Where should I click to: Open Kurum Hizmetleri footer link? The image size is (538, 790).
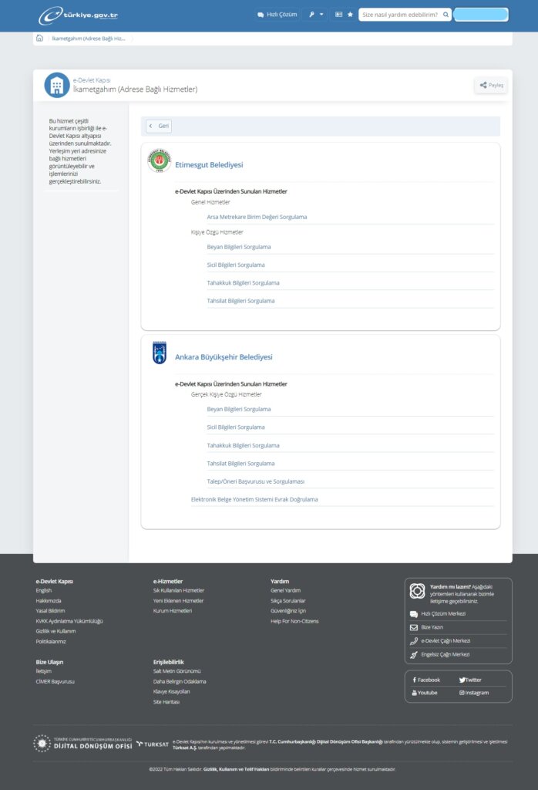(x=173, y=611)
